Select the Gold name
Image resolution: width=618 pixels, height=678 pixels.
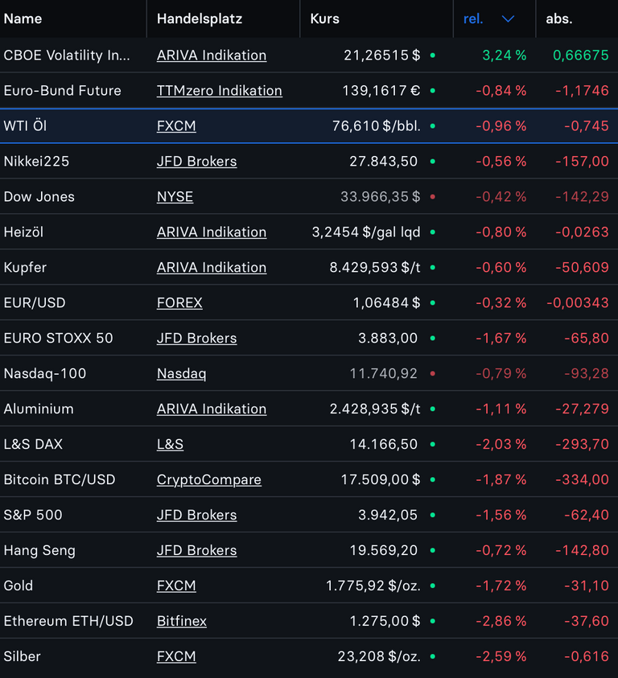click(19, 586)
